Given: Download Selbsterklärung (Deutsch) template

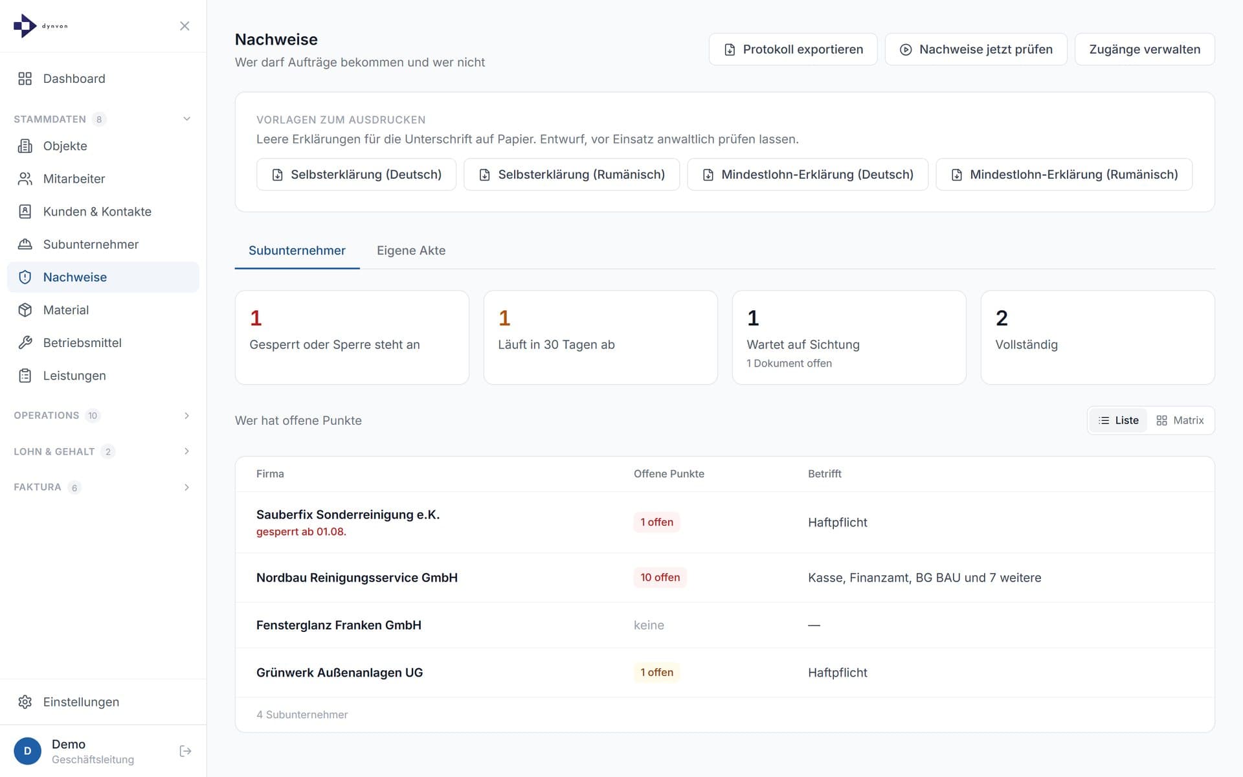Looking at the screenshot, I should tap(356, 175).
